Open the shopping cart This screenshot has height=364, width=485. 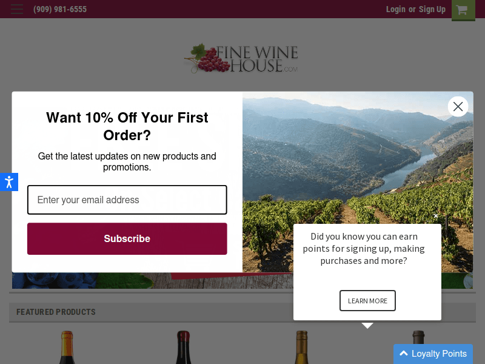pyautogui.click(x=463, y=10)
